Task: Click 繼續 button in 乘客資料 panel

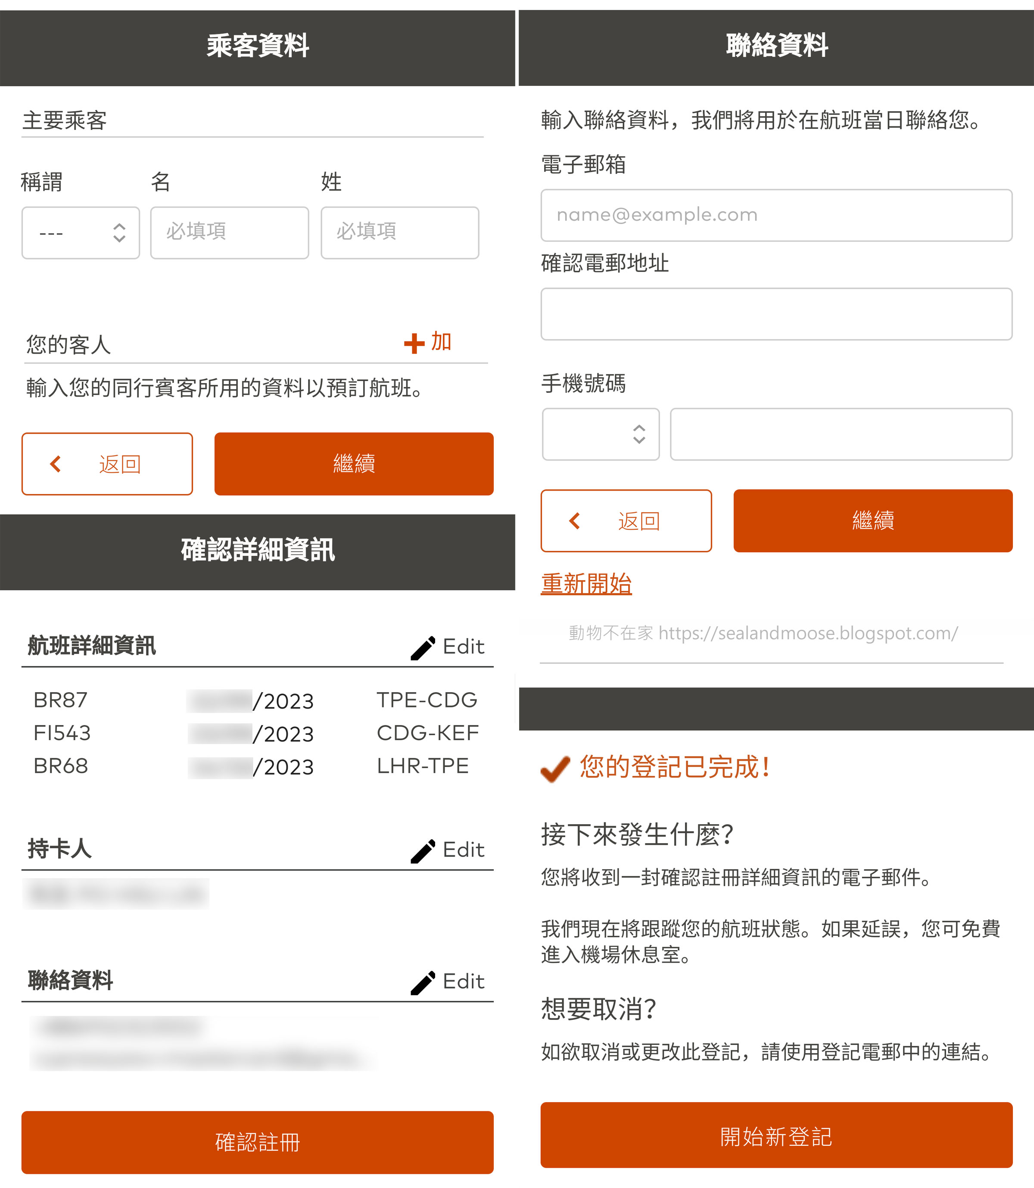Action: click(x=354, y=463)
